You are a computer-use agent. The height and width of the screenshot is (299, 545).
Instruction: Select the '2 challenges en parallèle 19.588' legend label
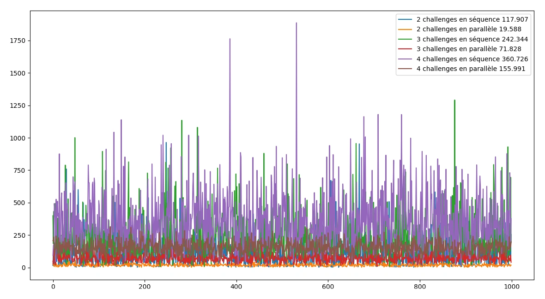(x=469, y=29)
